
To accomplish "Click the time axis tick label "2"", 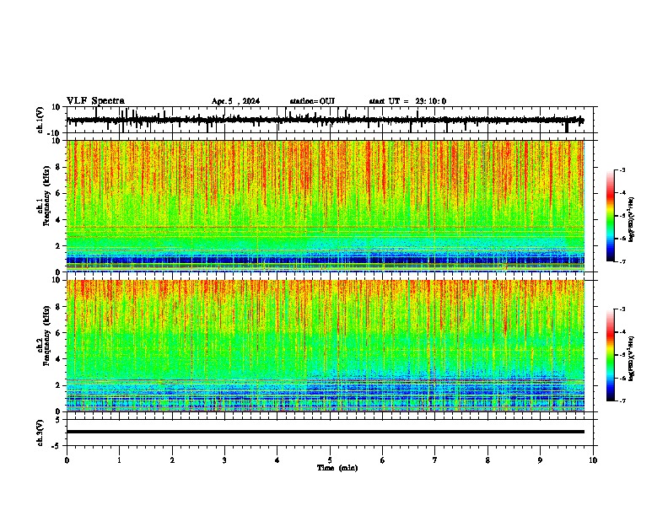I will tap(172, 460).
